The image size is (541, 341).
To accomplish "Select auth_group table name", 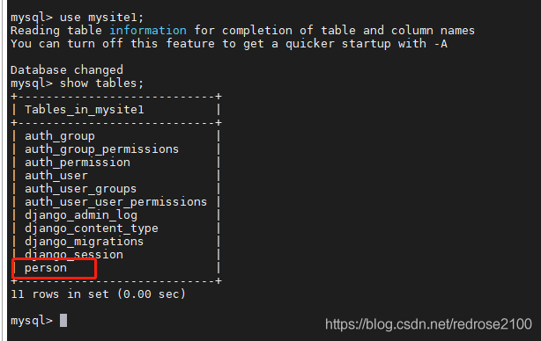I will pos(60,136).
